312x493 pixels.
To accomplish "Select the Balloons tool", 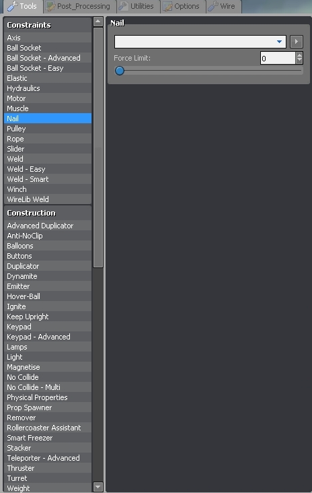I will pyautogui.click(x=48, y=246).
